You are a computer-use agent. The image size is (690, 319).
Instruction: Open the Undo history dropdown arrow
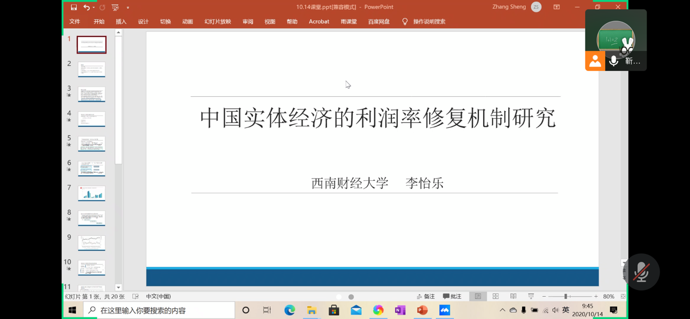point(94,8)
